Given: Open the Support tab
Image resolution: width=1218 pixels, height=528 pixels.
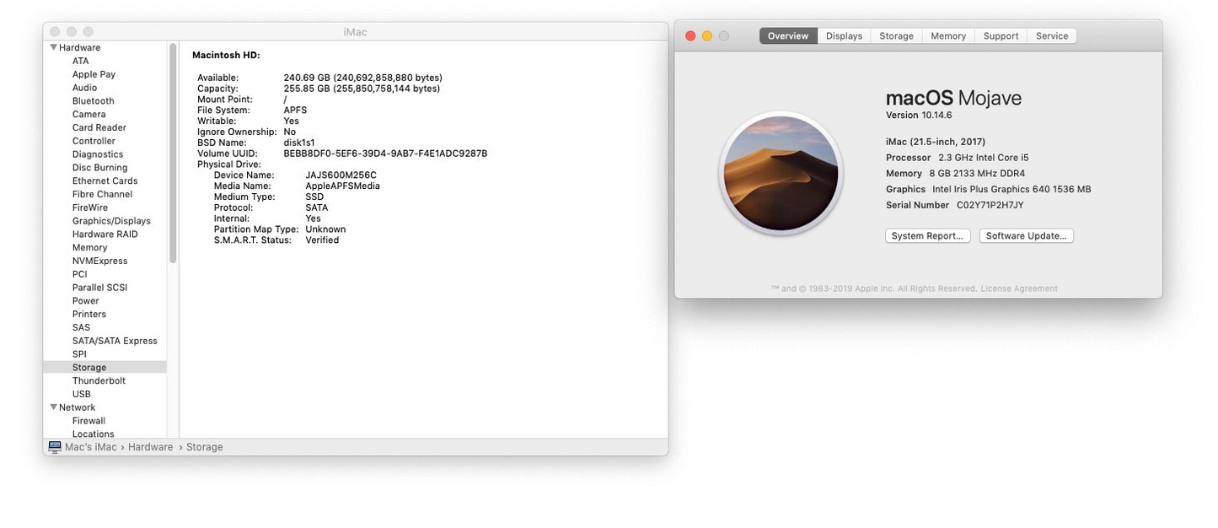Looking at the screenshot, I should pyautogui.click(x=1001, y=36).
